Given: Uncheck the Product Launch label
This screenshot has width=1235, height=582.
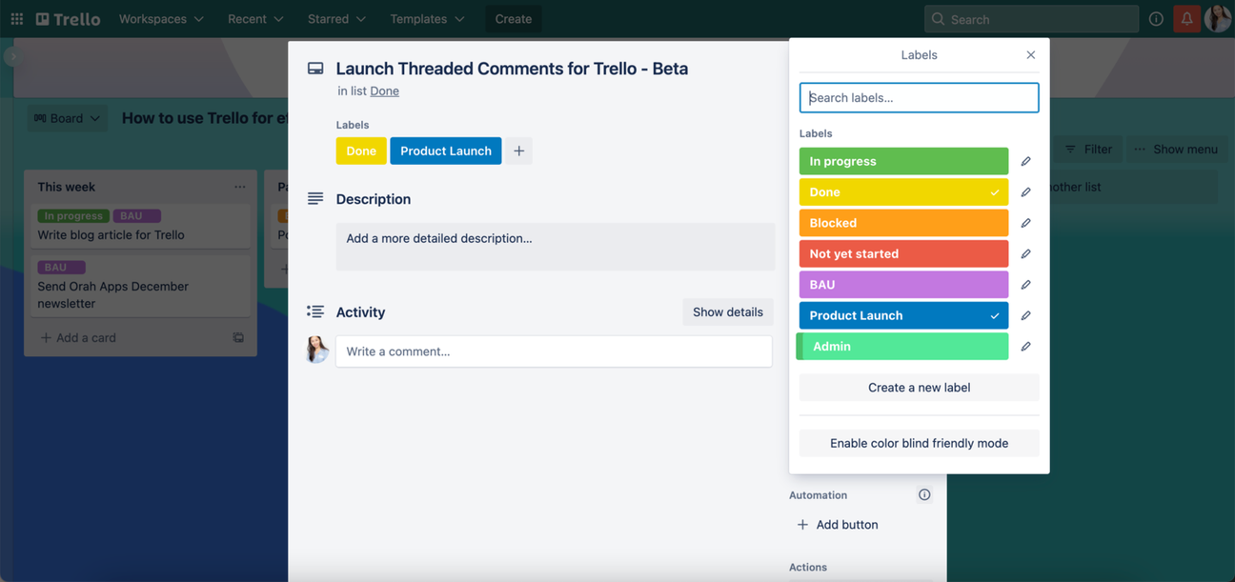Looking at the screenshot, I should [x=903, y=315].
